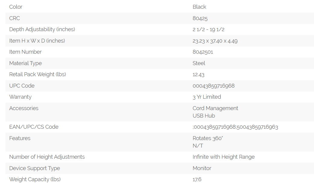Click the Color label cell
This screenshot has height=189, width=314.
[x=16, y=7]
